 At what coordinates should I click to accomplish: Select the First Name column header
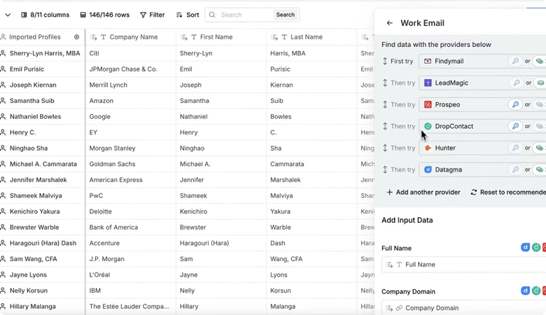[221, 37]
